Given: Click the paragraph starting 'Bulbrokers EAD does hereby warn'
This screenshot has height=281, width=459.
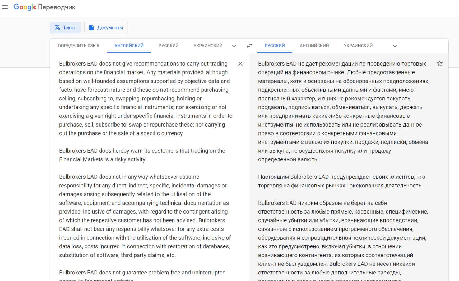Looking at the screenshot, I should pos(142,155).
